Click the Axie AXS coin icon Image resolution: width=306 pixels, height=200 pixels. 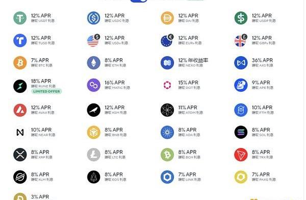[241, 63]
